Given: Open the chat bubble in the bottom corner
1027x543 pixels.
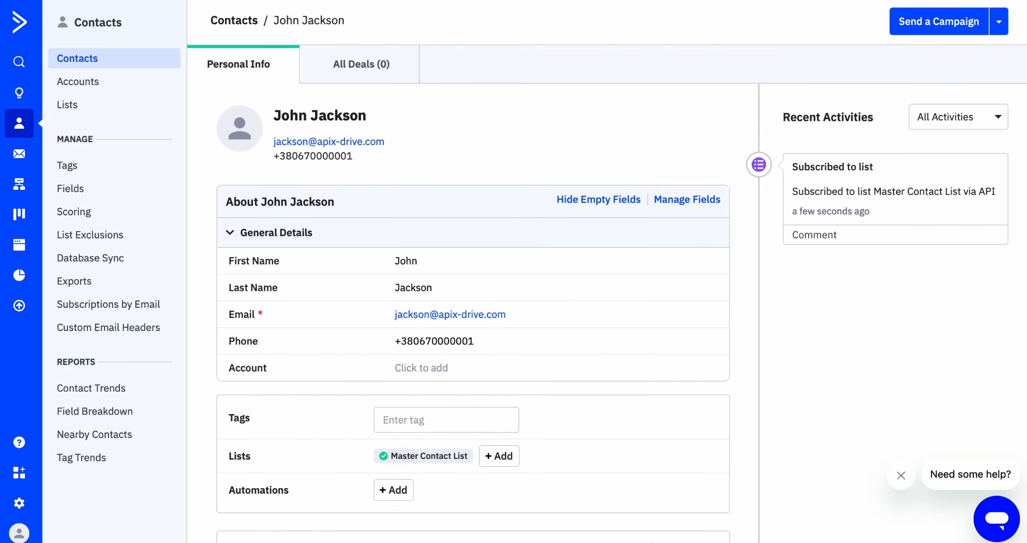Looking at the screenshot, I should click(997, 519).
